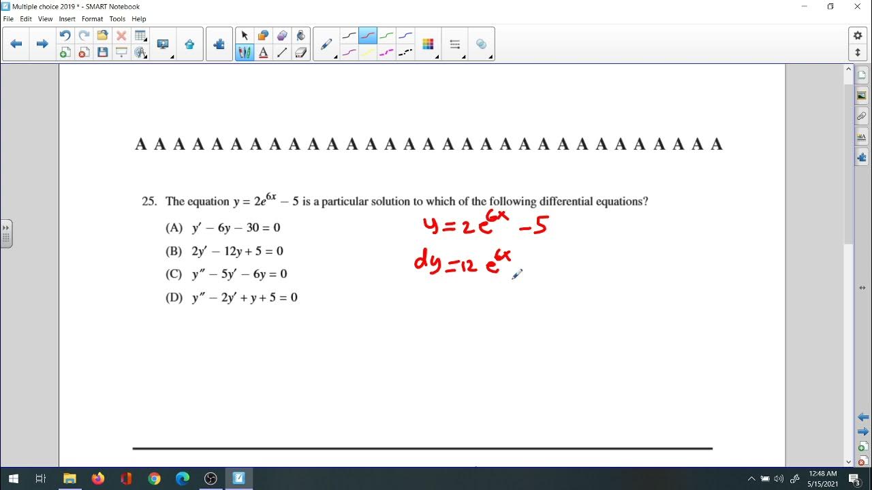Open the Format menu
This screenshot has width=872, height=490.
tap(93, 19)
